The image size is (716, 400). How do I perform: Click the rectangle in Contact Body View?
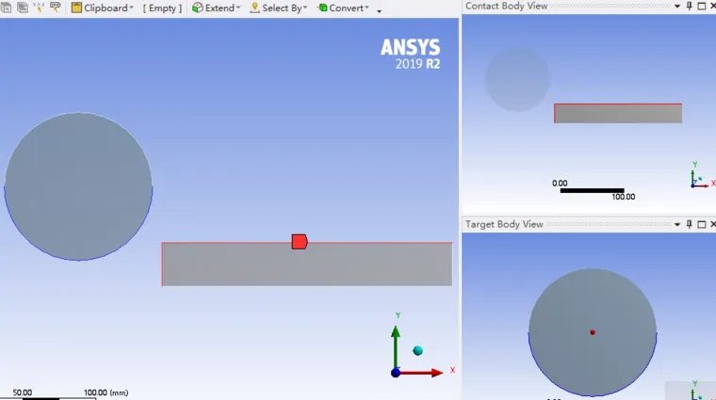(x=618, y=114)
